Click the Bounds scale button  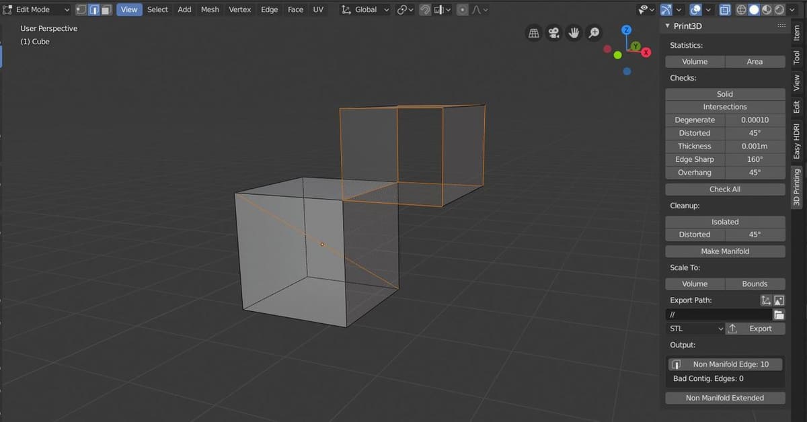755,284
